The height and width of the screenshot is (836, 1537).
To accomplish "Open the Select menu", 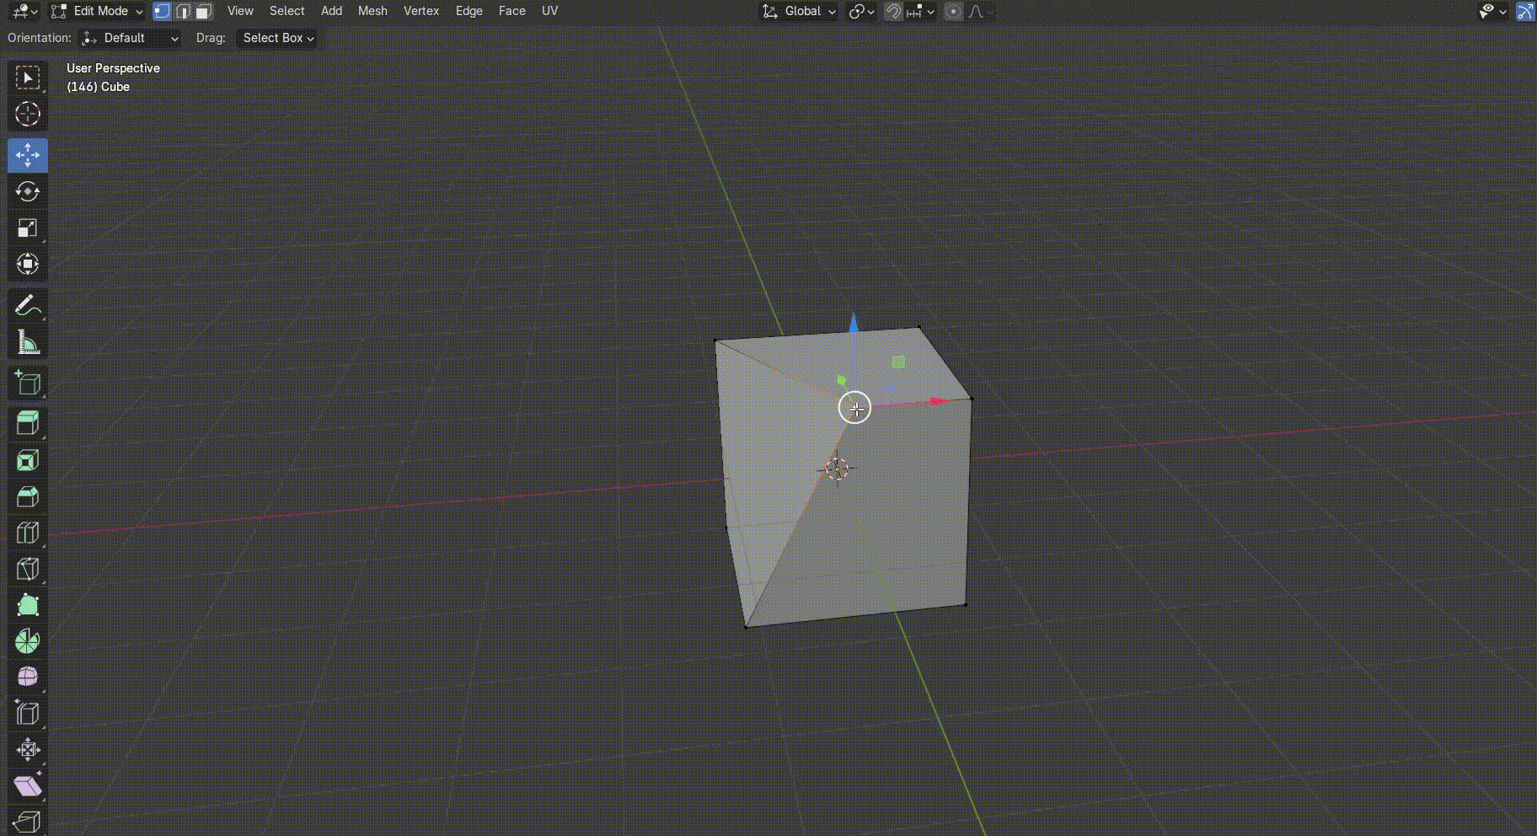I will [x=287, y=11].
